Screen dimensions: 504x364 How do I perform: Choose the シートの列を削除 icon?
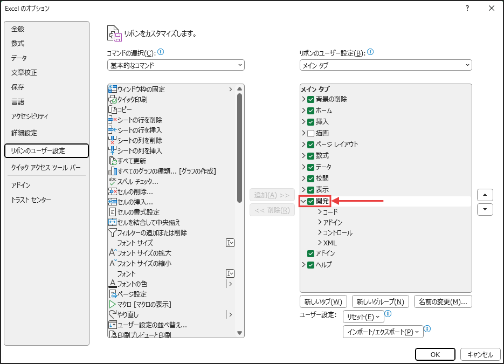coord(113,141)
